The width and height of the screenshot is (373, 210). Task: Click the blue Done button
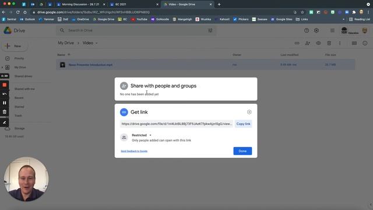242,151
